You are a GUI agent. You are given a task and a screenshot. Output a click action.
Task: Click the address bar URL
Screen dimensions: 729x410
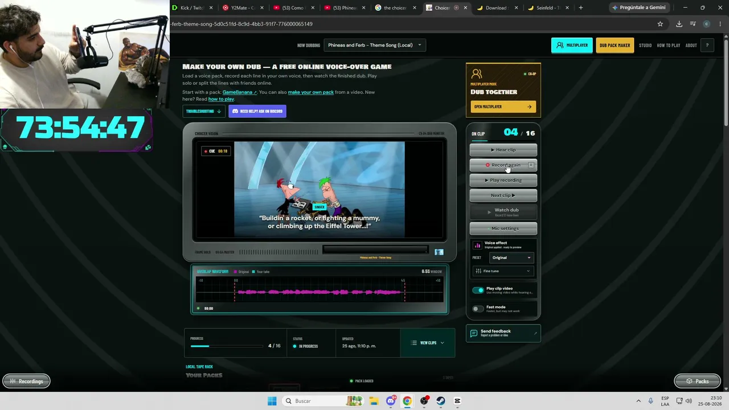point(241,24)
